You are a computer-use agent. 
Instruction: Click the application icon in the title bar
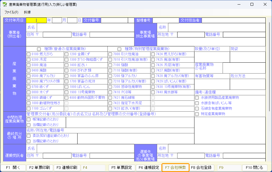pyautogui.click(x=5, y=4)
